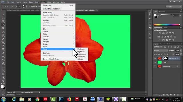Image resolution: width=183 pixels, height=102 pixels.
Task: Select the History Brush tool
Action: 3,46
